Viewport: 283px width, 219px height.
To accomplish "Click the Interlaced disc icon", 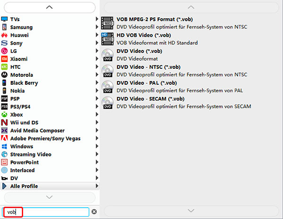I will (4, 170).
